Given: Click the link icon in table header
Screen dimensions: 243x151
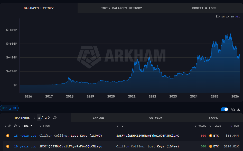Looking at the screenshot, I should 10,126.
